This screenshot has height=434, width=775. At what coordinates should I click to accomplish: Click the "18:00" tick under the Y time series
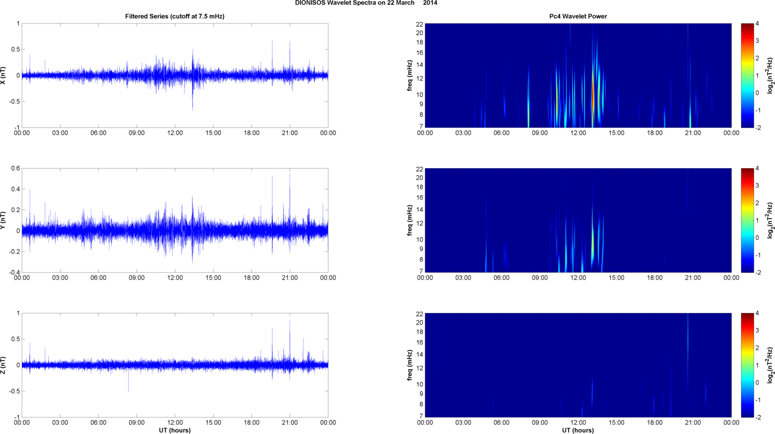point(252,278)
